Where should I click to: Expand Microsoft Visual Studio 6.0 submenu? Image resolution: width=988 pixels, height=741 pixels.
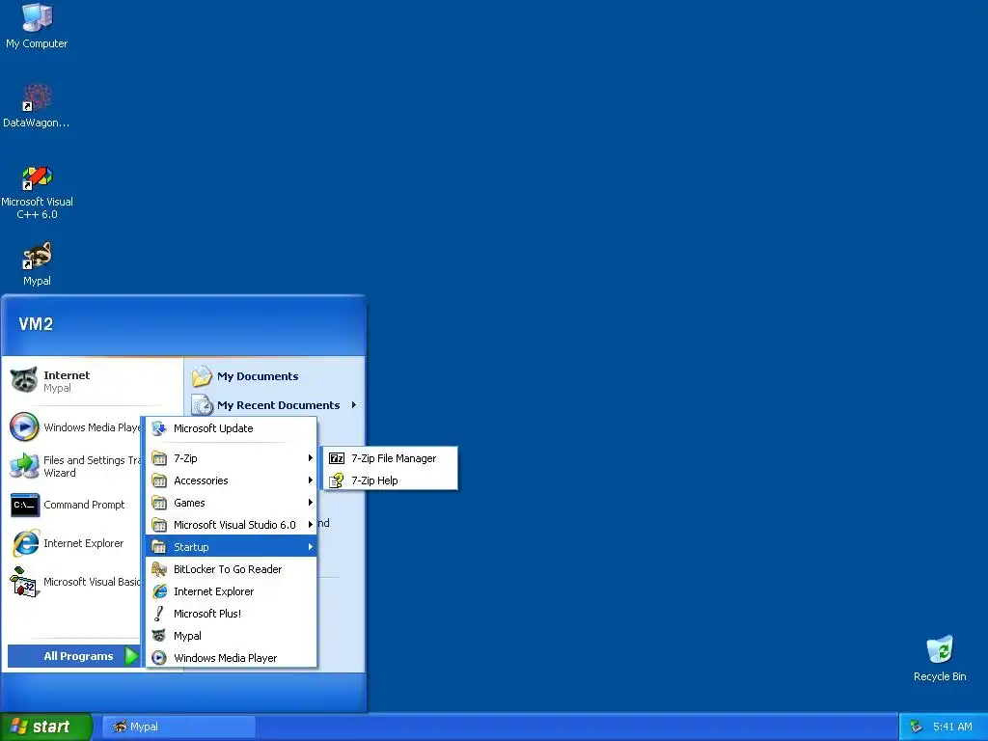click(x=231, y=525)
